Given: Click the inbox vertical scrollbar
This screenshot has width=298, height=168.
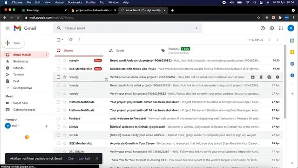Looking at the screenshot, I should click(x=285, y=82).
